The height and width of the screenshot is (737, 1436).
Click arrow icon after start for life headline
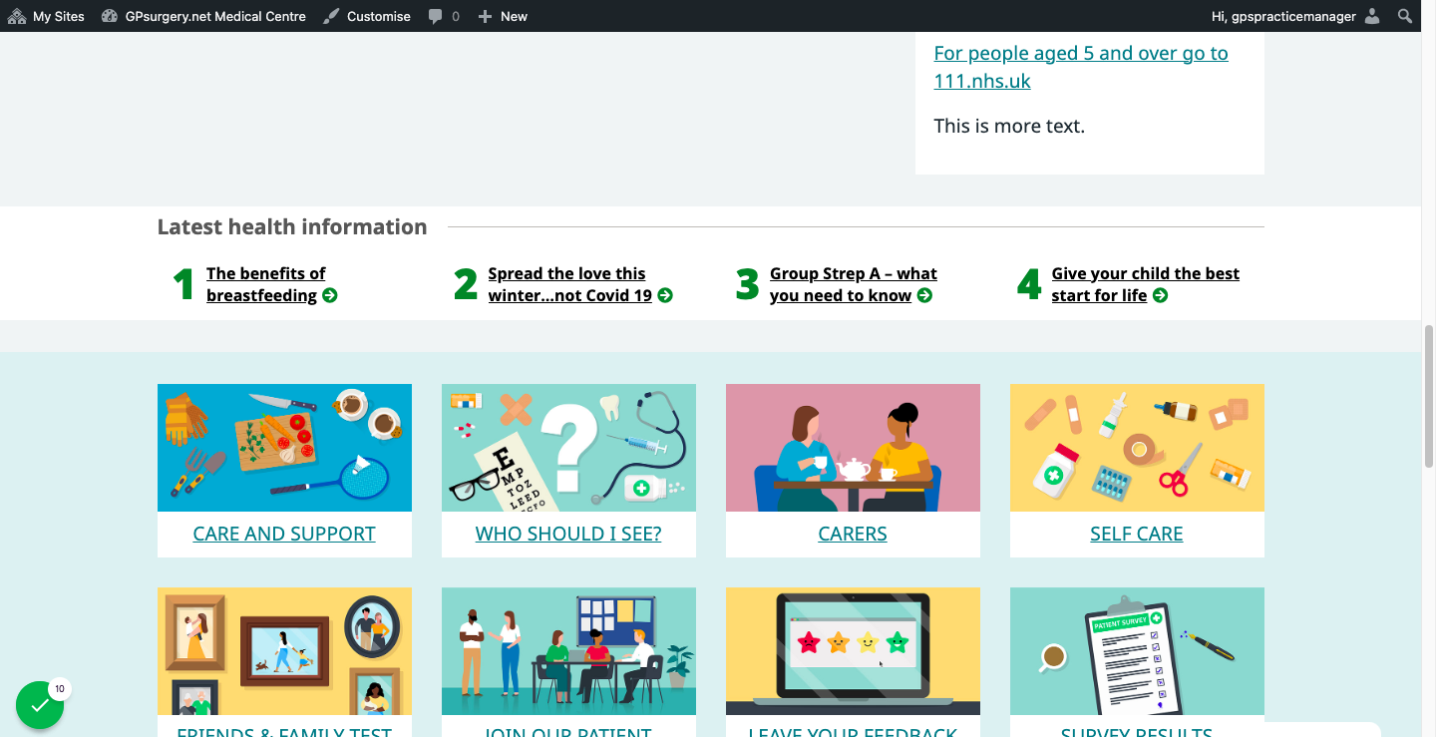[x=1160, y=295]
